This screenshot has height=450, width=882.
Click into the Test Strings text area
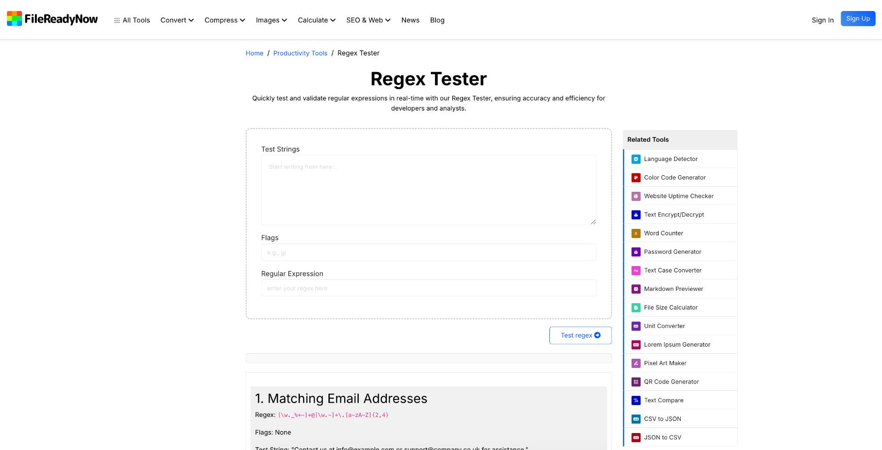(x=428, y=190)
